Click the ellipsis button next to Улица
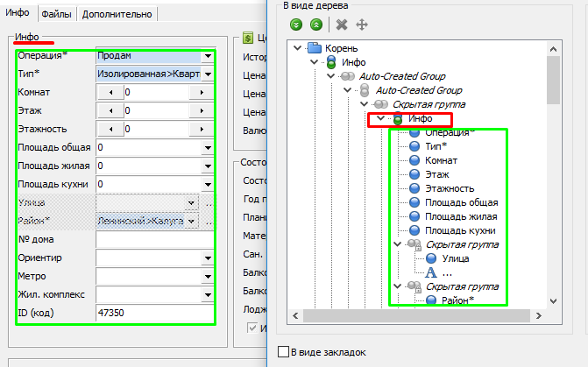Viewport: 588px width, 367px height. tap(209, 203)
